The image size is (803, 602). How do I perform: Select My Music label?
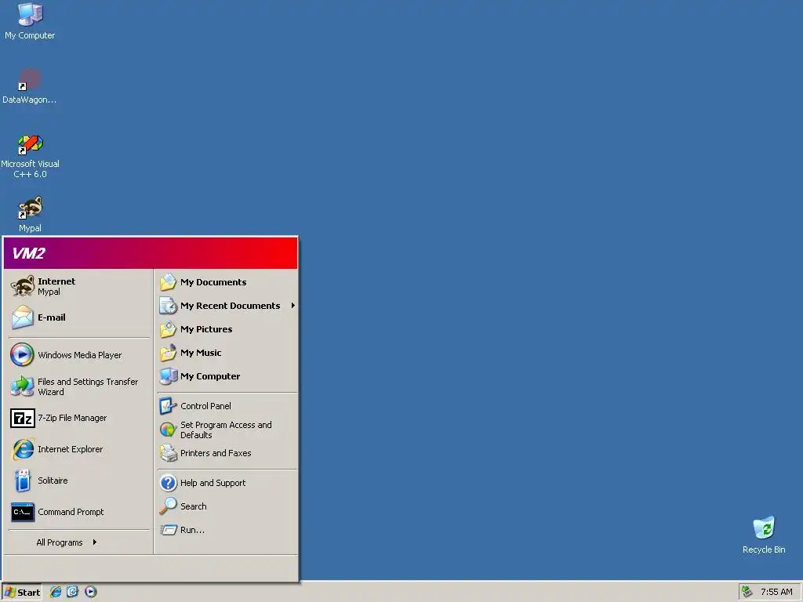201,353
